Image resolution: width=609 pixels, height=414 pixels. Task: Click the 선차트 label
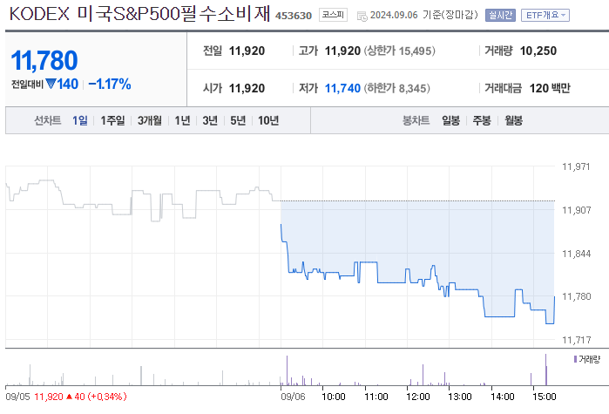pyautogui.click(x=47, y=120)
